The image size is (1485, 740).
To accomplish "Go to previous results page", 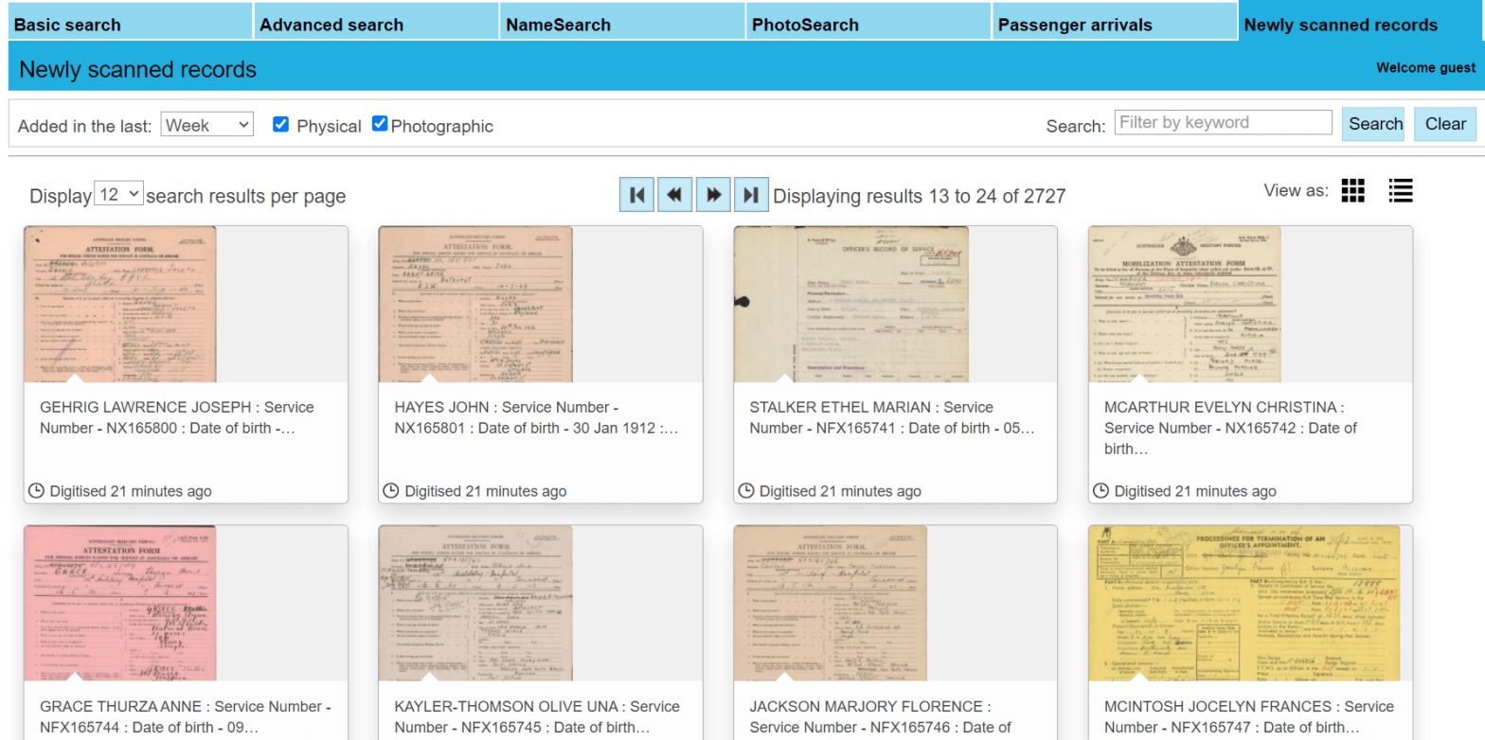I will [674, 195].
